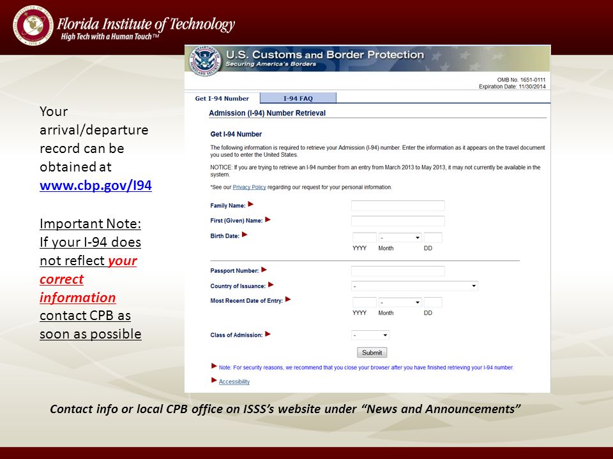613x459 pixels.
Task: Click the 'Get I-94 Number' section heading
Action: point(236,135)
